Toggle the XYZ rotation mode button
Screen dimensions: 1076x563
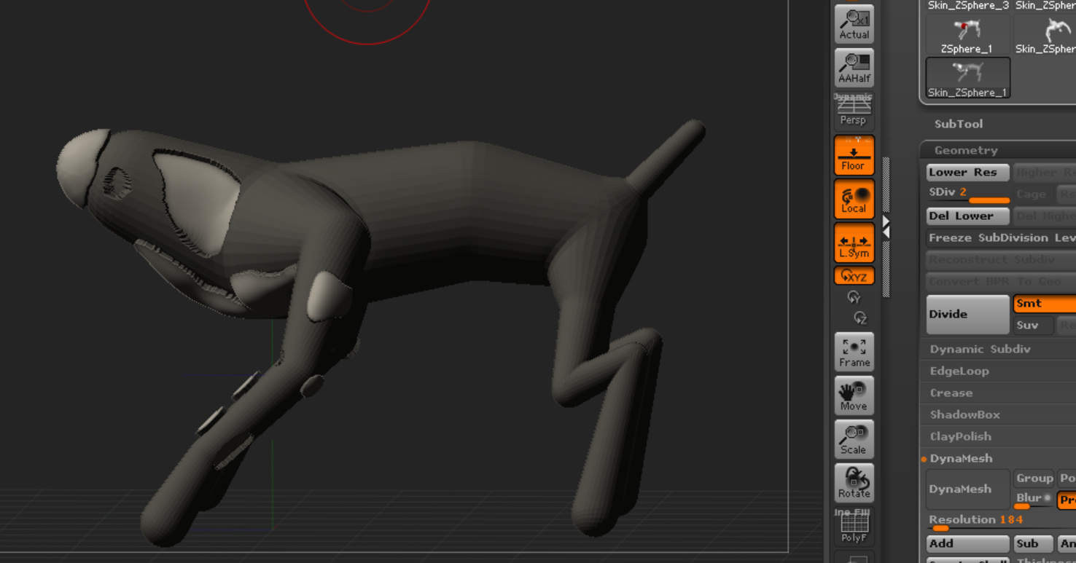pos(854,276)
